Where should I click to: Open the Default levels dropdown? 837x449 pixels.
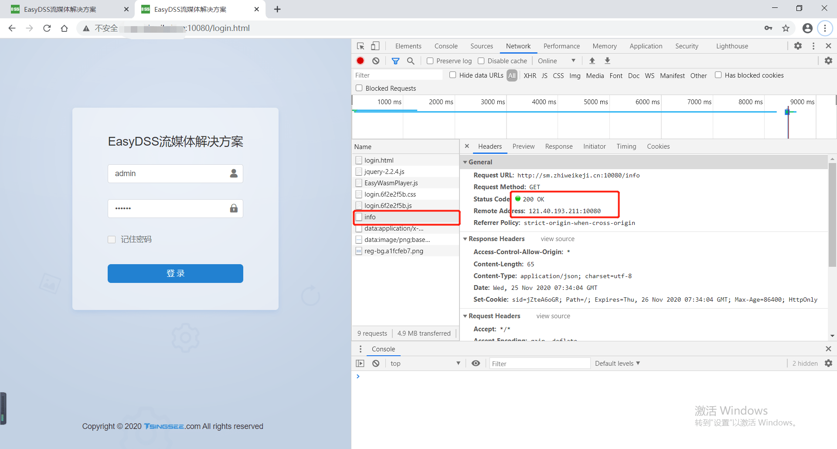pos(617,364)
